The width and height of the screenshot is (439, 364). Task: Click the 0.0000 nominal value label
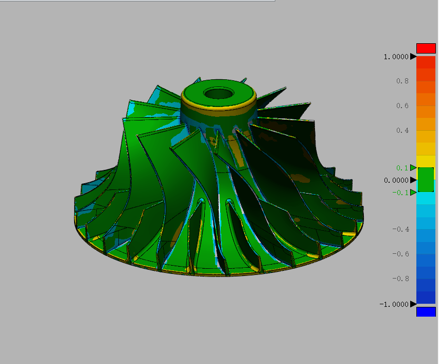pyautogui.click(x=396, y=180)
